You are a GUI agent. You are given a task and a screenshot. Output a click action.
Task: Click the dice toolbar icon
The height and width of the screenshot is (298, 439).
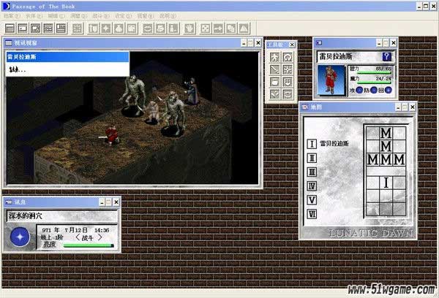(x=206, y=28)
